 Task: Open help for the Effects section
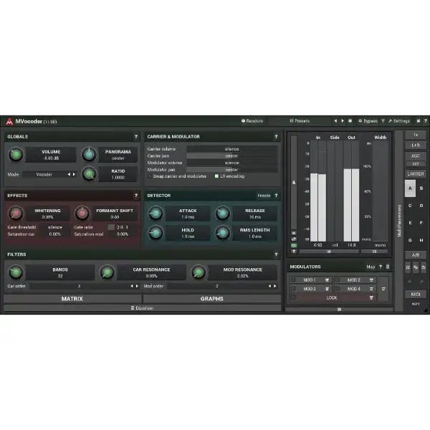tap(136, 196)
